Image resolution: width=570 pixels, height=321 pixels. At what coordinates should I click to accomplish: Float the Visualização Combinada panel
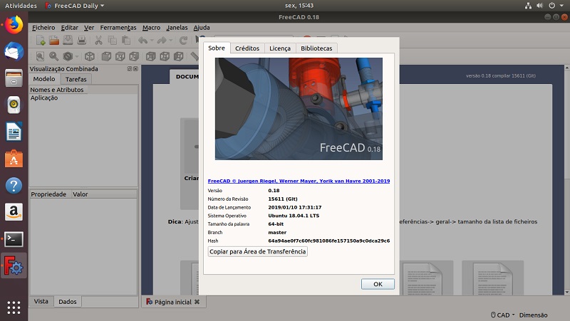(130, 68)
